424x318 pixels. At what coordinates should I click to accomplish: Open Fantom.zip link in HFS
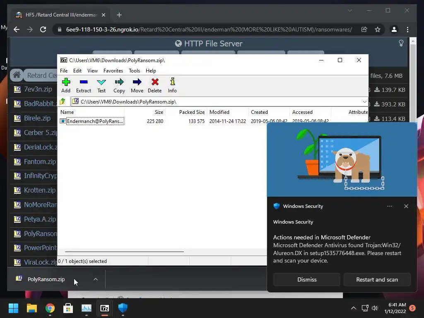(40, 161)
